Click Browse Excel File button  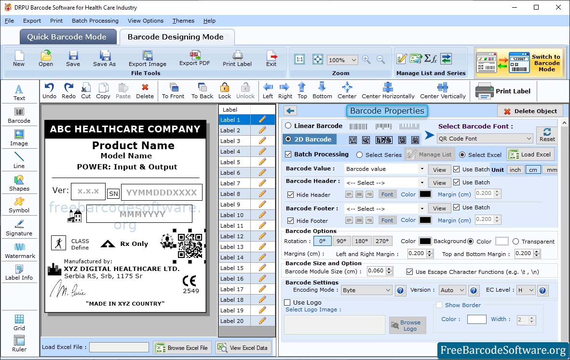pos(182,347)
